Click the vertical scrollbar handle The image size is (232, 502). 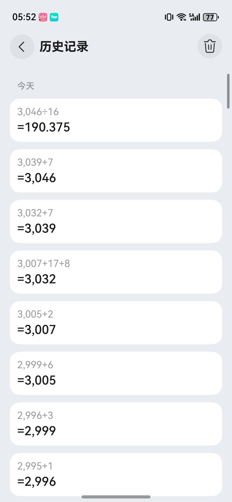click(x=228, y=91)
